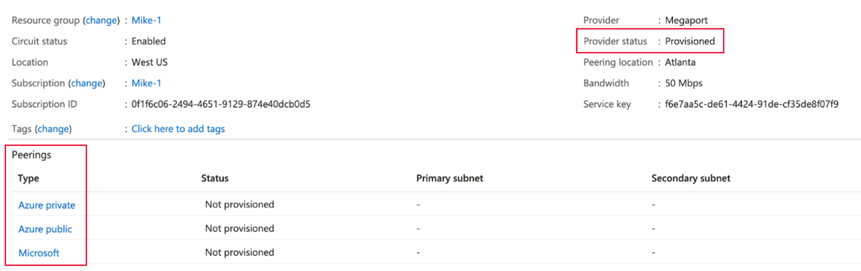
Task: Select the Subscription ID value
Action: [221, 104]
